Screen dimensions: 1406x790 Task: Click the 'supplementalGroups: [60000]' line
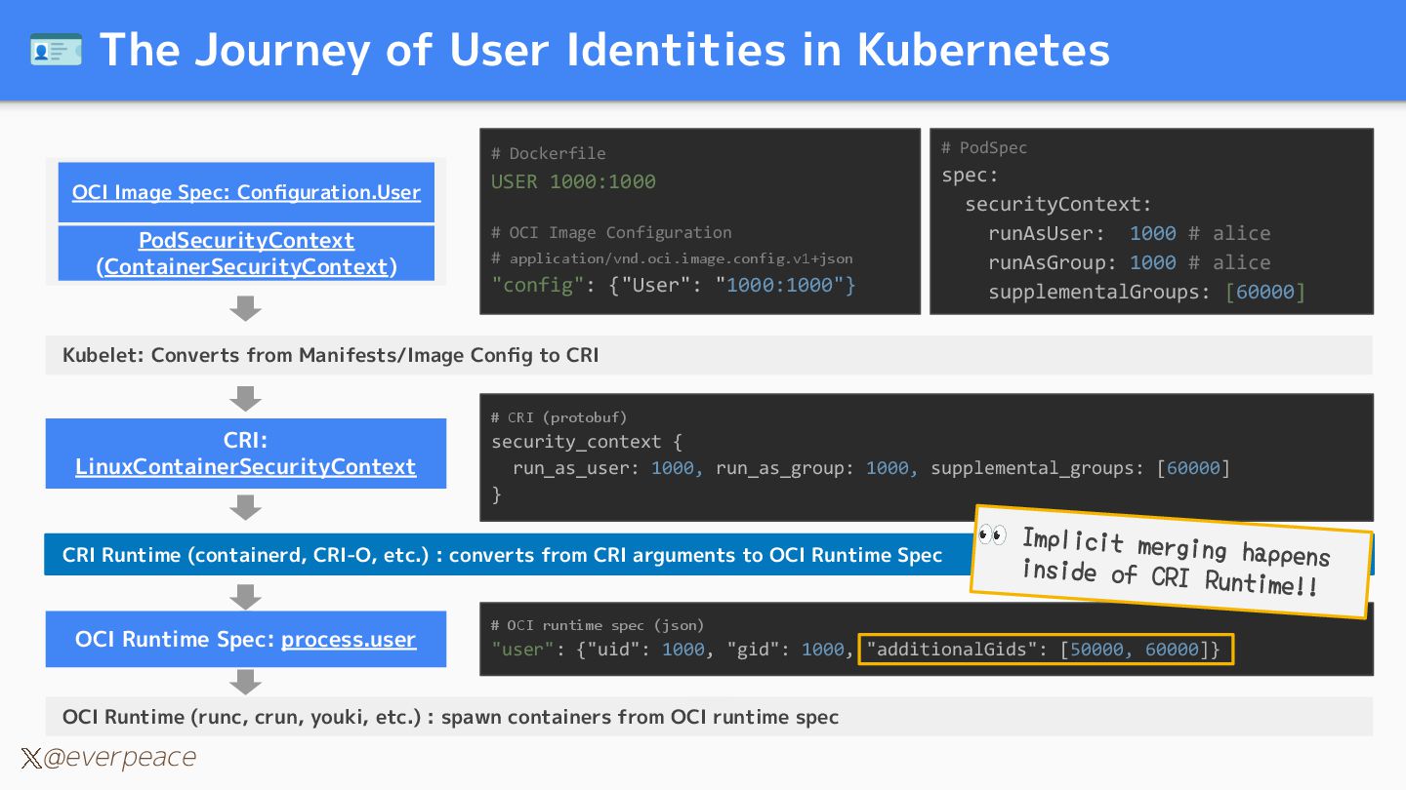tap(1146, 293)
